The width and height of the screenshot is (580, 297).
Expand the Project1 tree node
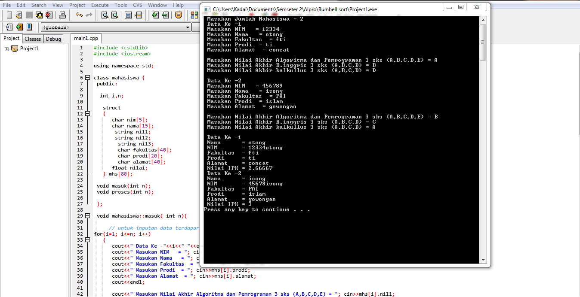[7, 49]
